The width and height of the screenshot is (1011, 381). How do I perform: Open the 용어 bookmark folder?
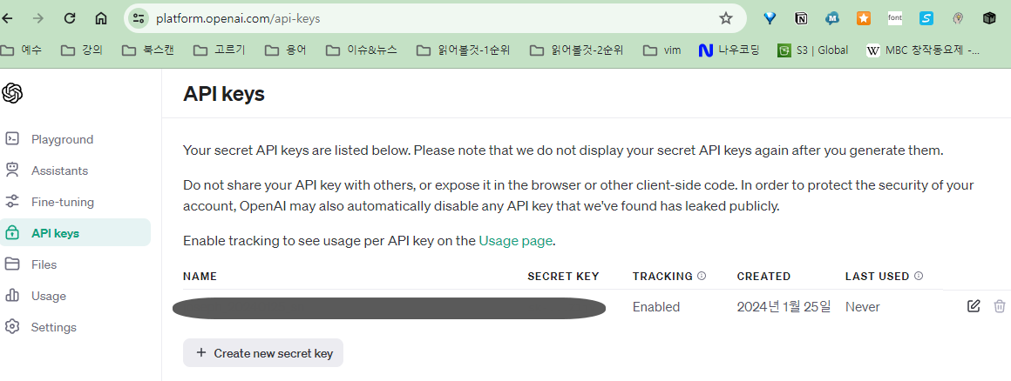point(286,50)
